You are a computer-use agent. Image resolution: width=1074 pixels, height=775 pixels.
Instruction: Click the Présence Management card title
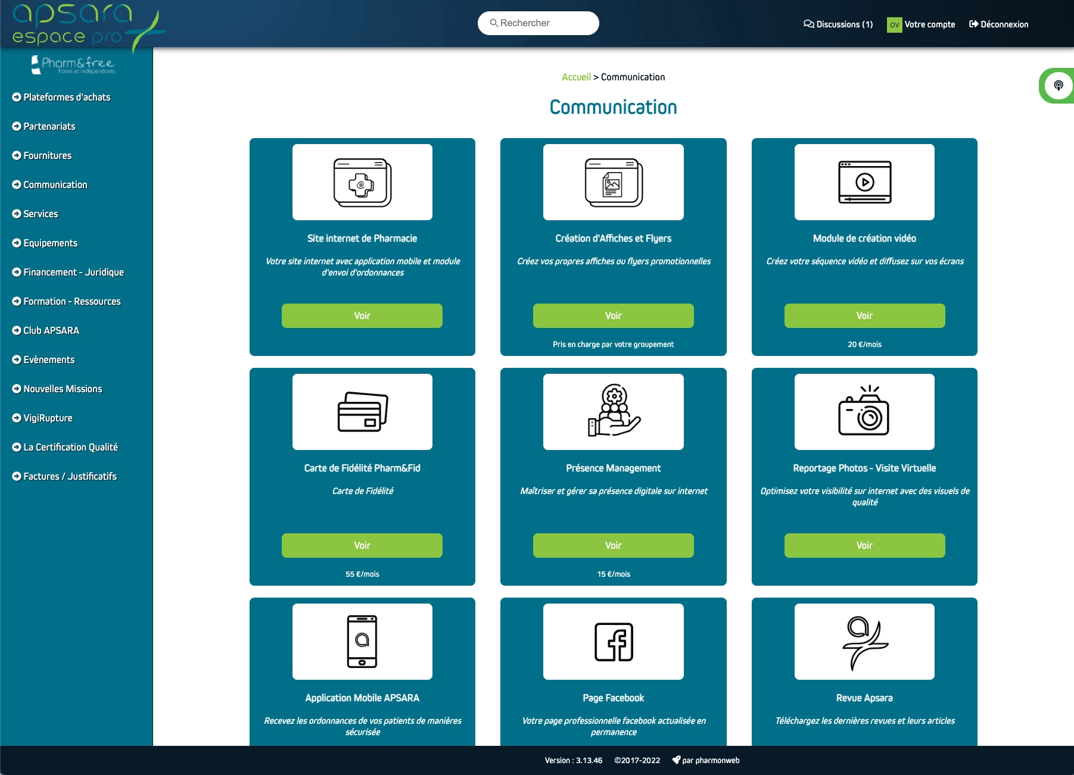pyautogui.click(x=614, y=468)
